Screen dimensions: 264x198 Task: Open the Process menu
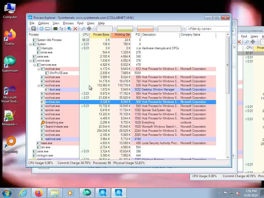68,23
